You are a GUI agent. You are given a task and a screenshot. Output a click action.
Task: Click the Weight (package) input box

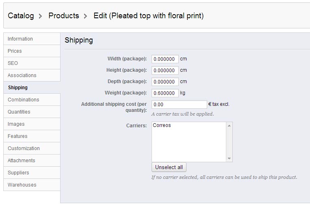click(165, 93)
